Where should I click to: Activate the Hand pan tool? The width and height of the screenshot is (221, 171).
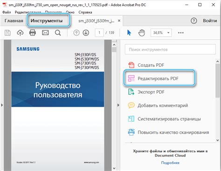point(141,33)
